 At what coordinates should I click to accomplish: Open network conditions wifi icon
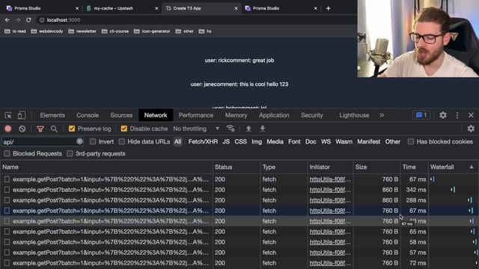231,129
